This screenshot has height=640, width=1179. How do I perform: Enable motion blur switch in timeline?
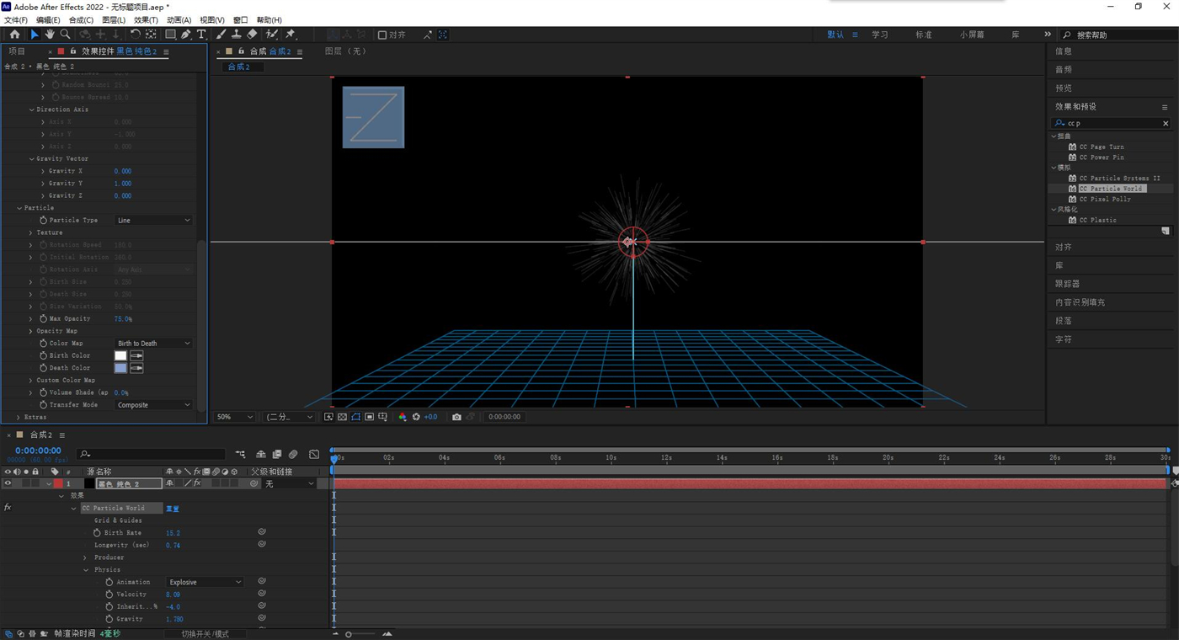tap(293, 455)
